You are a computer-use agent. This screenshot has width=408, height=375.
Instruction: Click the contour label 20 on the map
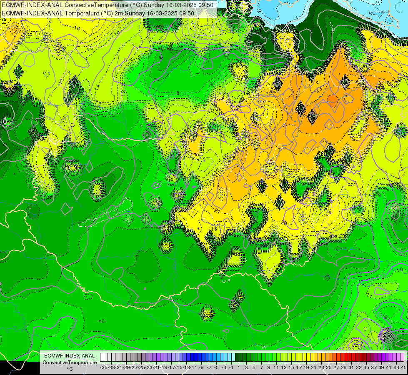tap(284, 223)
